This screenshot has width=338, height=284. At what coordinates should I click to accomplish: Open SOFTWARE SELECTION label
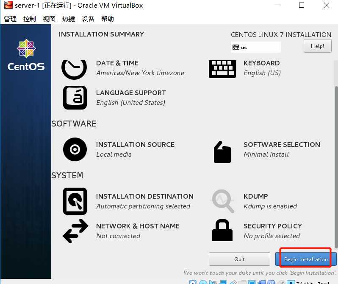tap(282, 144)
